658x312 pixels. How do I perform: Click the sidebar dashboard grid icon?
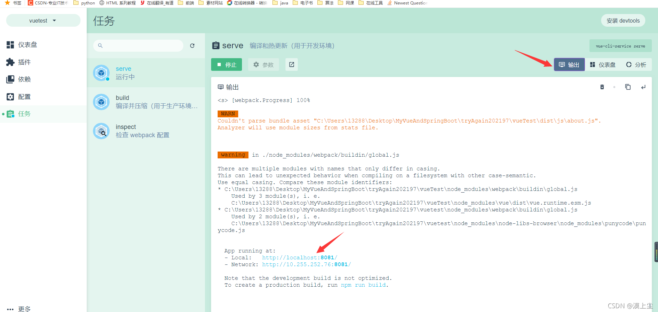point(10,45)
